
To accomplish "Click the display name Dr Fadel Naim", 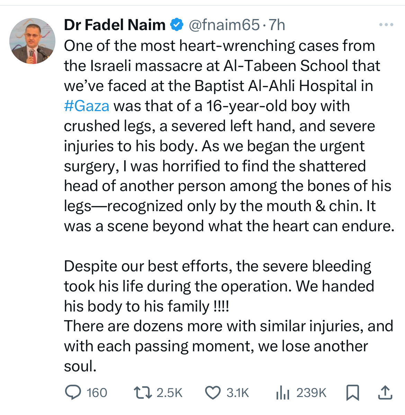I will tap(115, 25).
